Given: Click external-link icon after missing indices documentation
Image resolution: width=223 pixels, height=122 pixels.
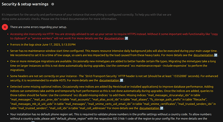Looking at the screenshot, I should [162, 108].
